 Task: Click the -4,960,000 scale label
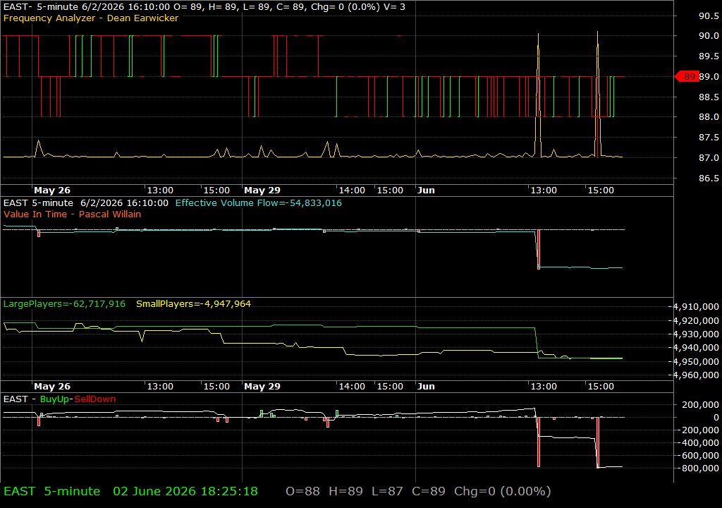(695, 375)
